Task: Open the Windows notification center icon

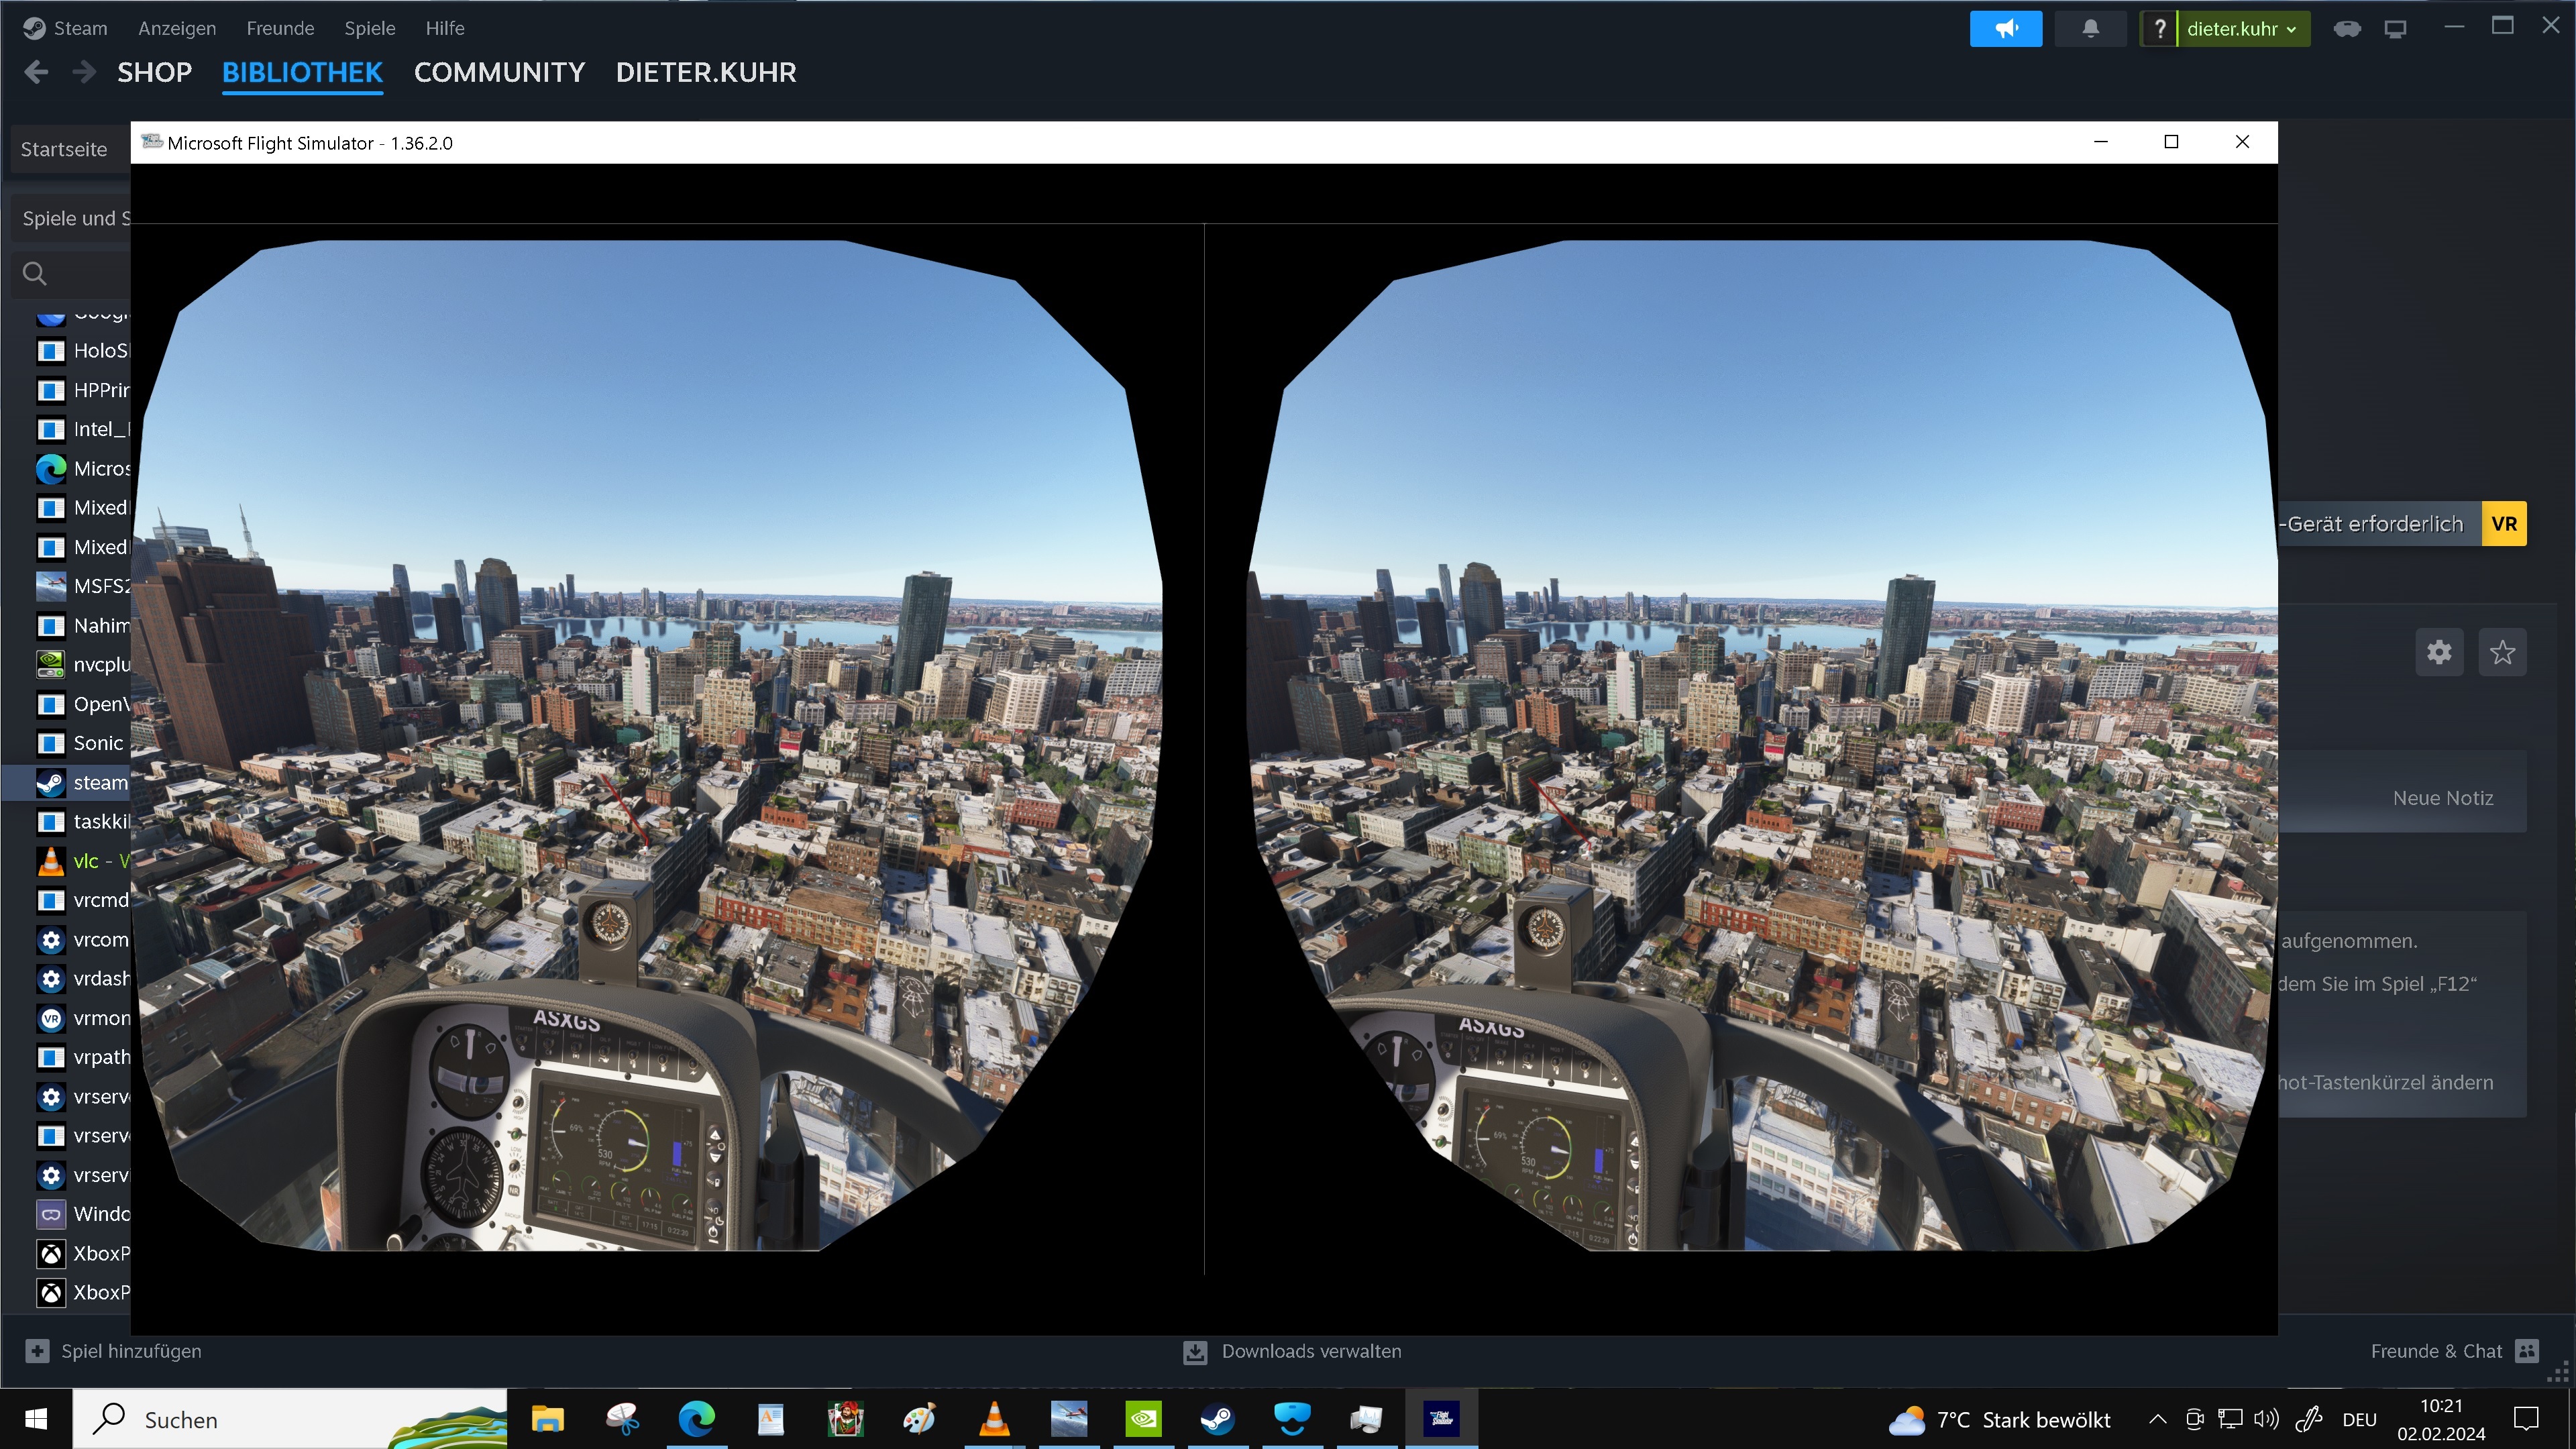Action: [2527, 1419]
